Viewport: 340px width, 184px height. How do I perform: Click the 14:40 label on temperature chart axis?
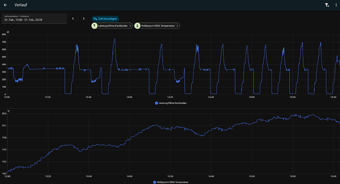[211, 177]
